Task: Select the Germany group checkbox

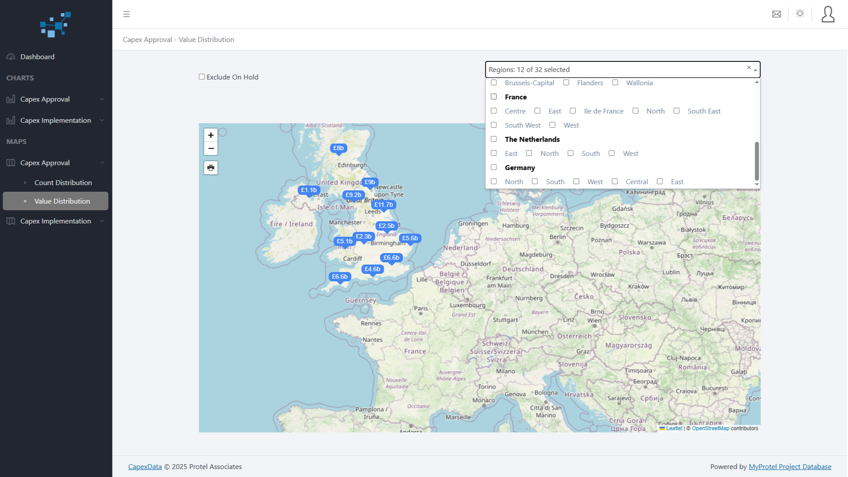Action: [494, 167]
